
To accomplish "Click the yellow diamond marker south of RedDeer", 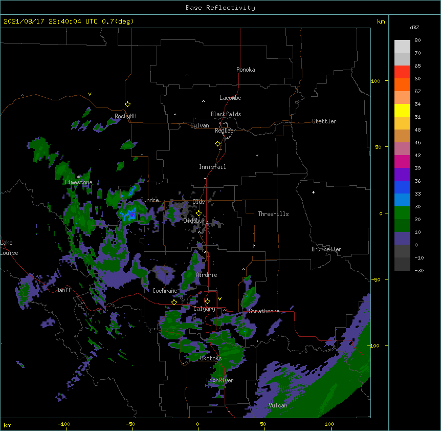I will (218, 144).
